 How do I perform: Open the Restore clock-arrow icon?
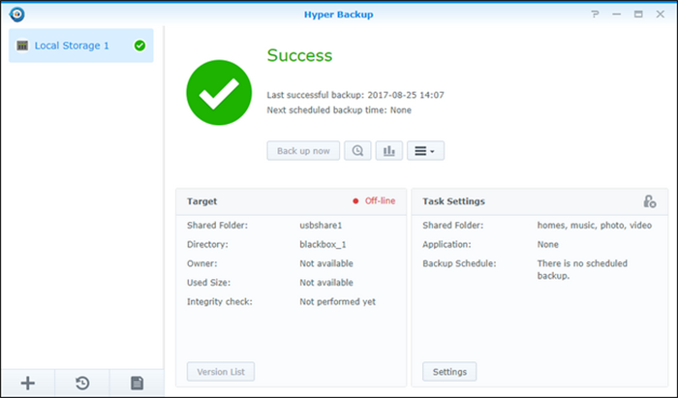point(82,383)
